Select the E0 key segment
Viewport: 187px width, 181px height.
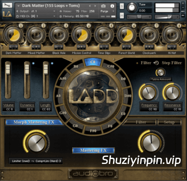click(x=123, y=114)
